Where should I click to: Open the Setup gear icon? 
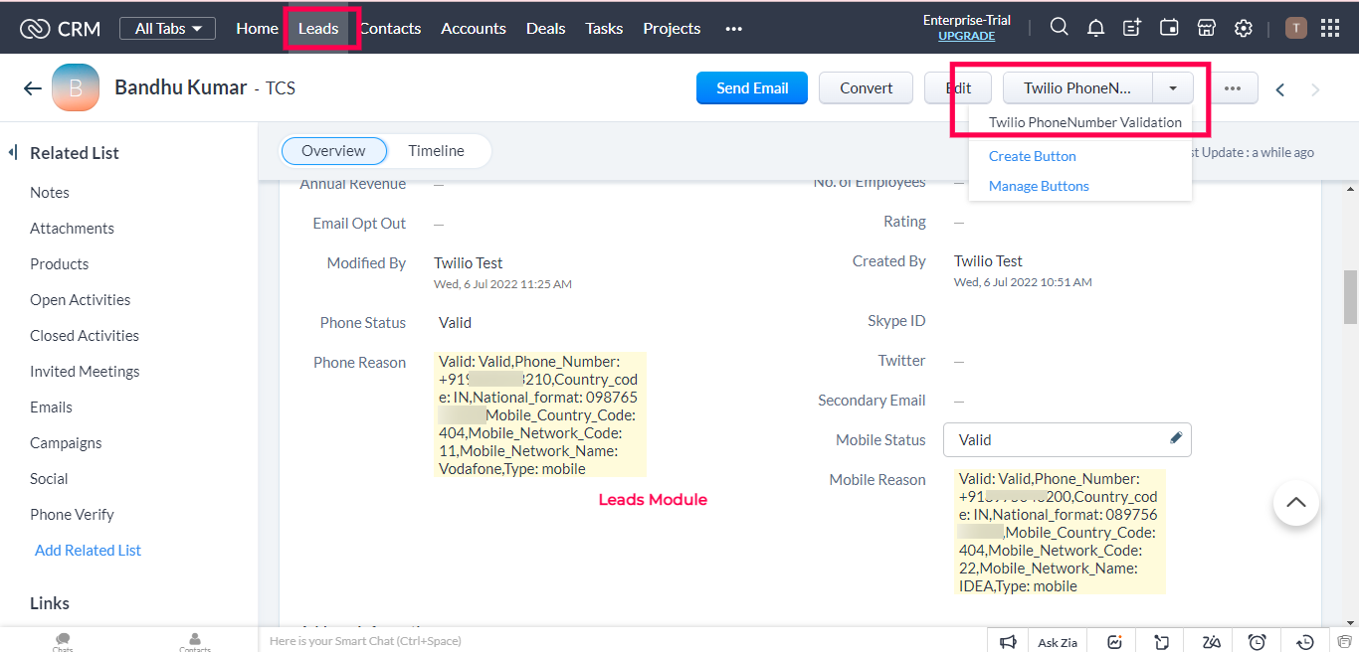point(1243,28)
